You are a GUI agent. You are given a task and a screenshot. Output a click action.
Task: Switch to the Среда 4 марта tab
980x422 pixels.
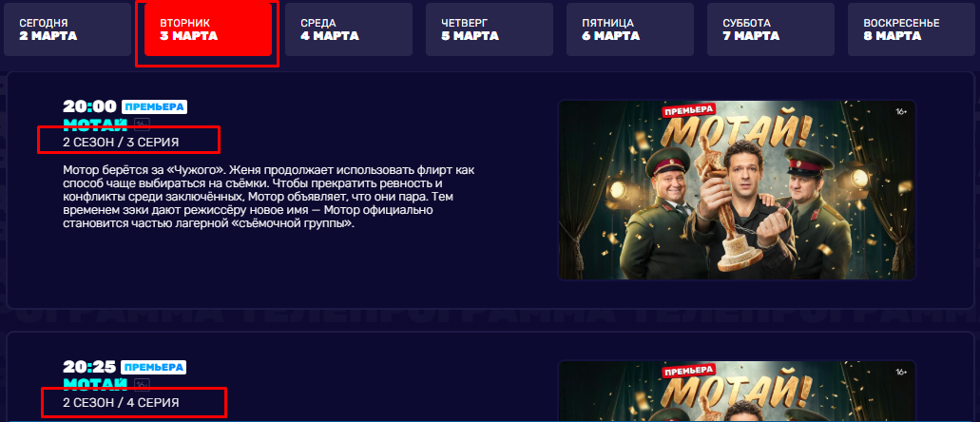[x=348, y=29]
